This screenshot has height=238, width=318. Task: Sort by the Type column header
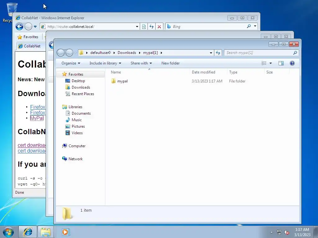[x=246, y=72]
